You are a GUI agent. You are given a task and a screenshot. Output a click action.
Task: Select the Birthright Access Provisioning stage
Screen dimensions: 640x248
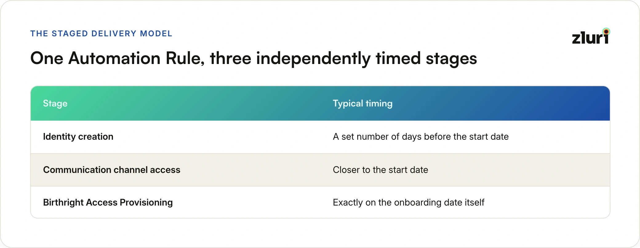click(108, 202)
